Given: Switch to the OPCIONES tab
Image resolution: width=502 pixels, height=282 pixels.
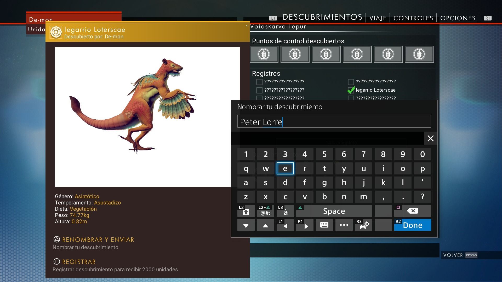Looking at the screenshot, I should 458,18.
